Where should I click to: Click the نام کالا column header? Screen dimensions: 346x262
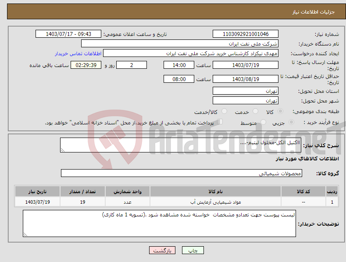click(215, 191)
